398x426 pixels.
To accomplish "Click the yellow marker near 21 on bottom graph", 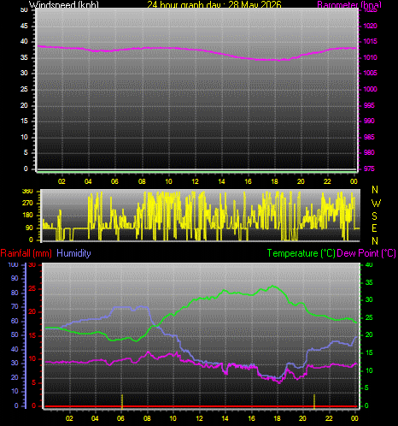I will [x=314, y=401].
